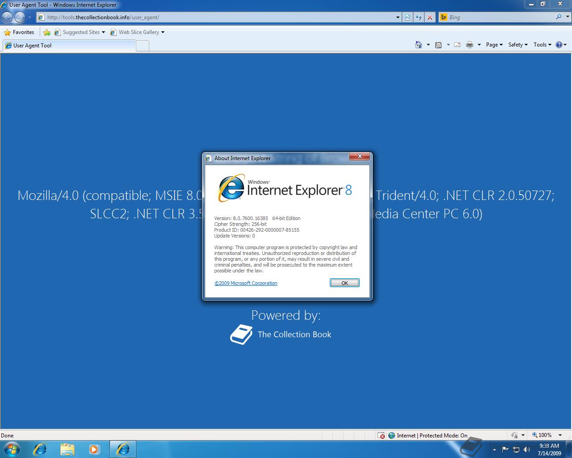Open the recent pages dropdown arrow
The height and width of the screenshot is (458, 572).
[x=30, y=17]
